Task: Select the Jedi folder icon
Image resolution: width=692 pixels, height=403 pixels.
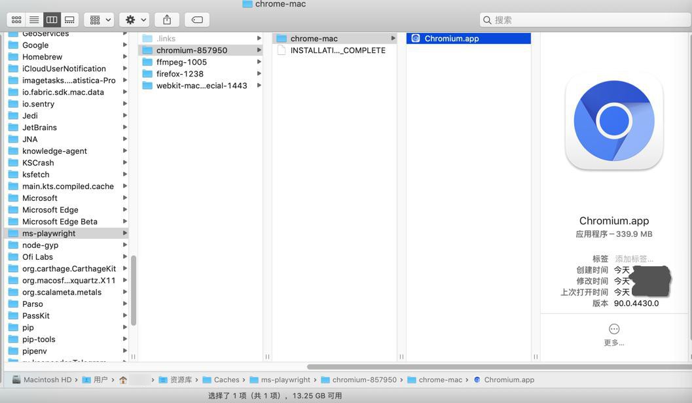Action: (x=14, y=116)
